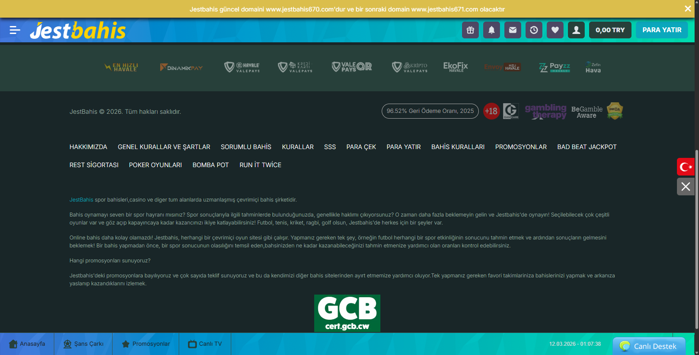Open Canlı TV in bottom bar
Screen dimensions: 699x355
205,344
